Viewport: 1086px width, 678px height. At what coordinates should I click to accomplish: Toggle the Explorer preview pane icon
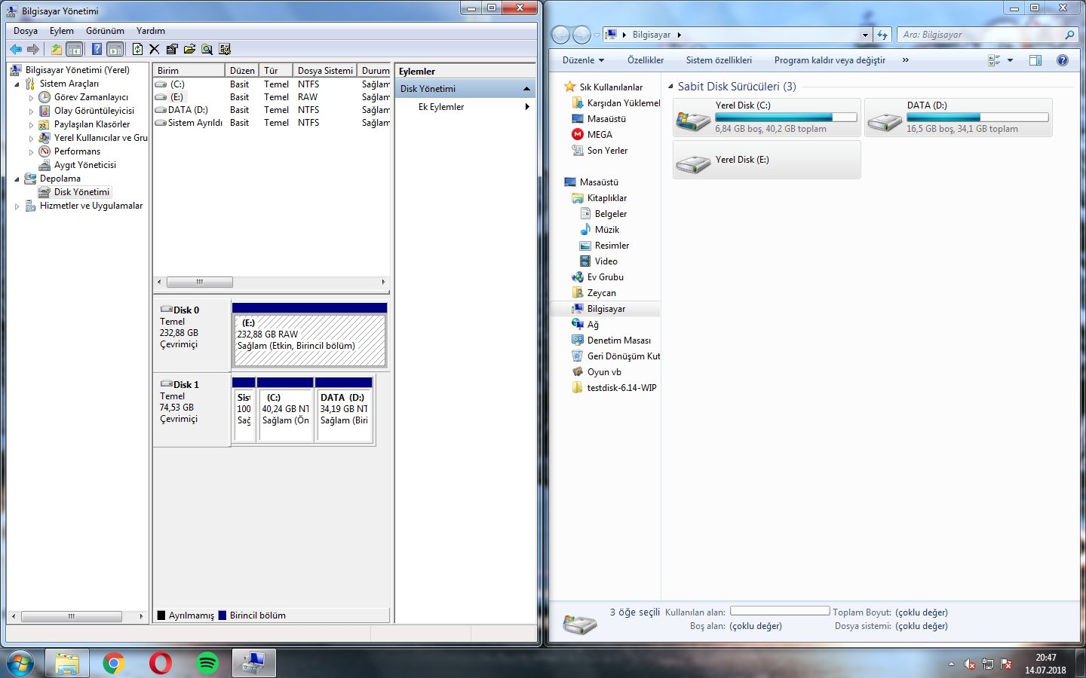[1035, 60]
